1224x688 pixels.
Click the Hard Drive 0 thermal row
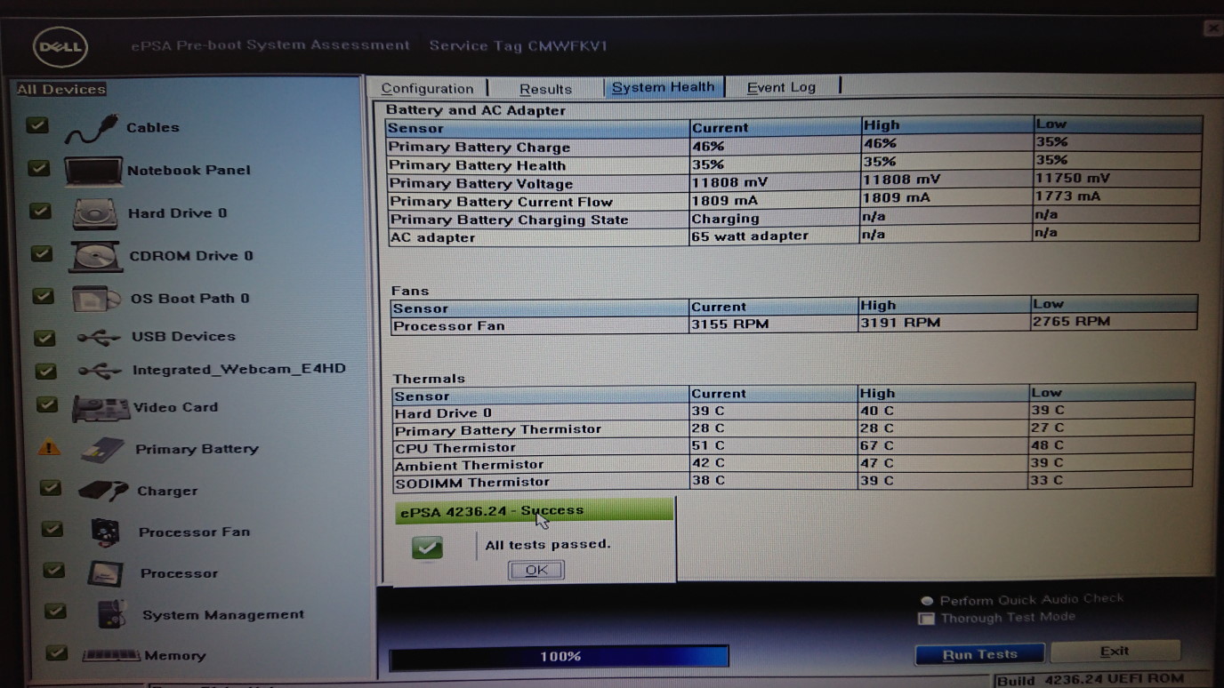(793, 412)
